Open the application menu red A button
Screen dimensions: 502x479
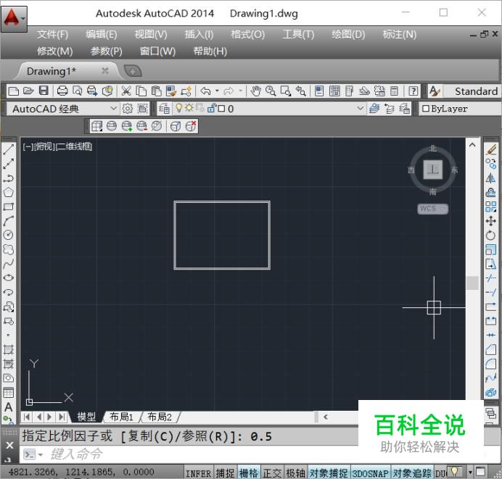tap(14, 19)
